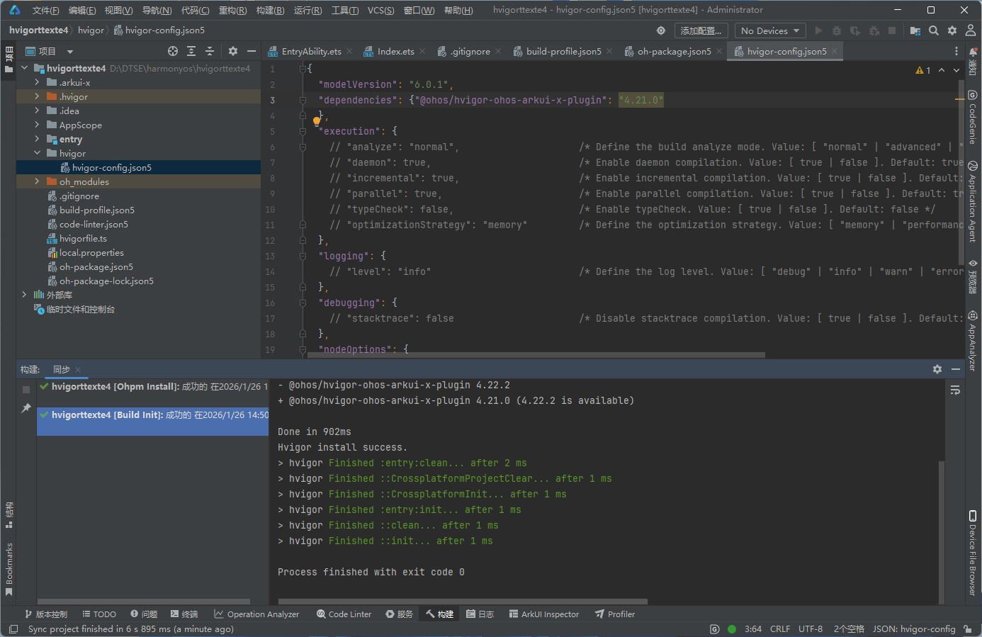Click the yellow lightbulb quick-fix icon
The image size is (982, 637).
click(317, 121)
